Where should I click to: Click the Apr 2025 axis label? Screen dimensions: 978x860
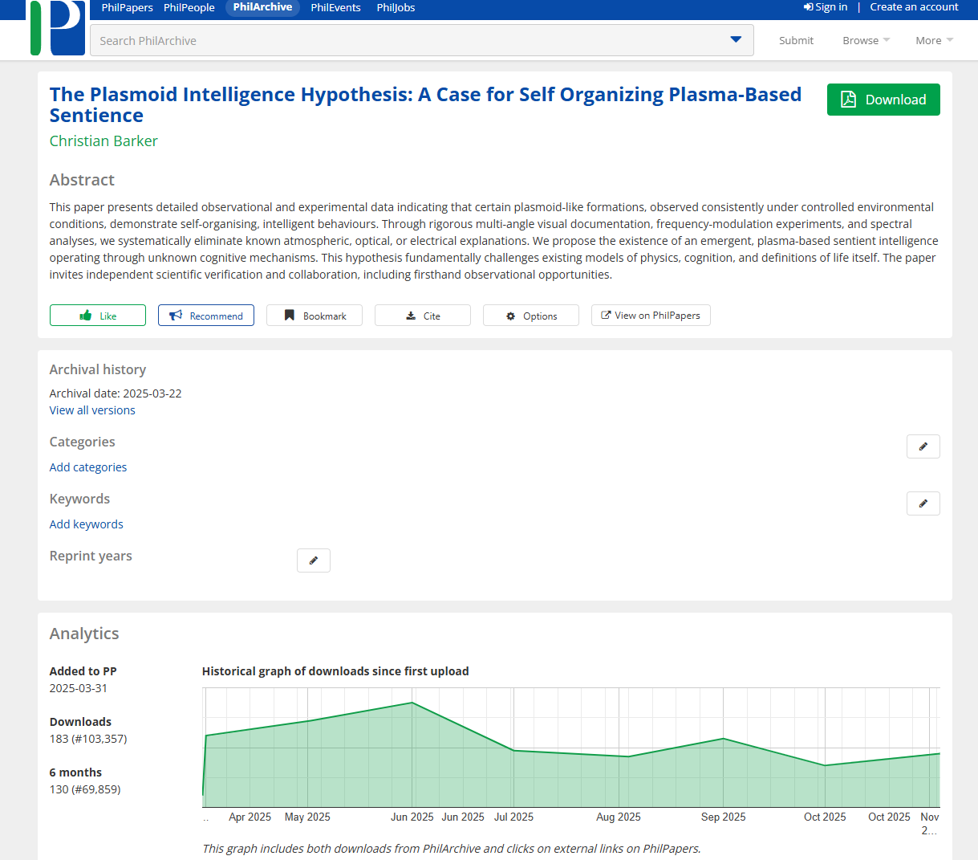(x=250, y=817)
